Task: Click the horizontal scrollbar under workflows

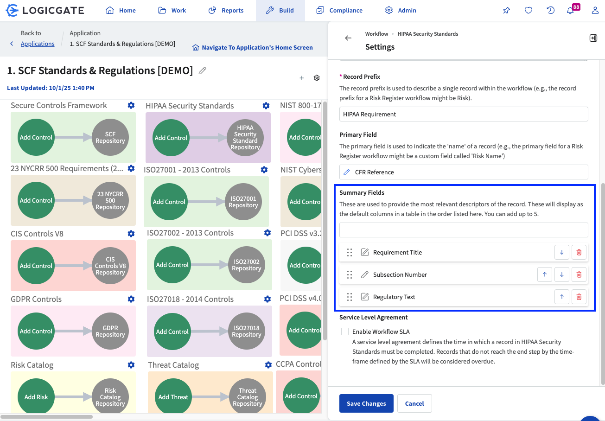Action: pyautogui.click(x=46, y=416)
